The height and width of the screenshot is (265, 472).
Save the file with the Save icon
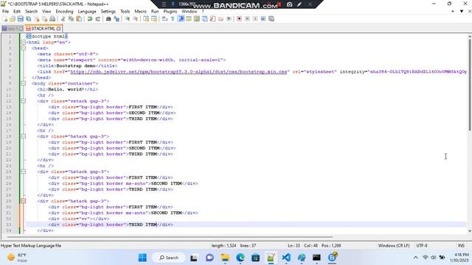[21, 18]
